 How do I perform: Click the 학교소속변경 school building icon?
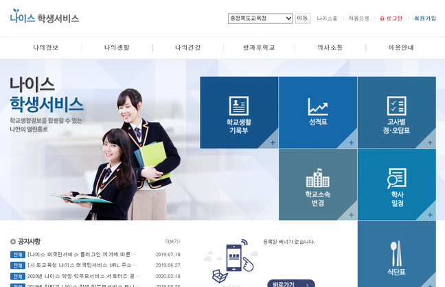click(318, 177)
